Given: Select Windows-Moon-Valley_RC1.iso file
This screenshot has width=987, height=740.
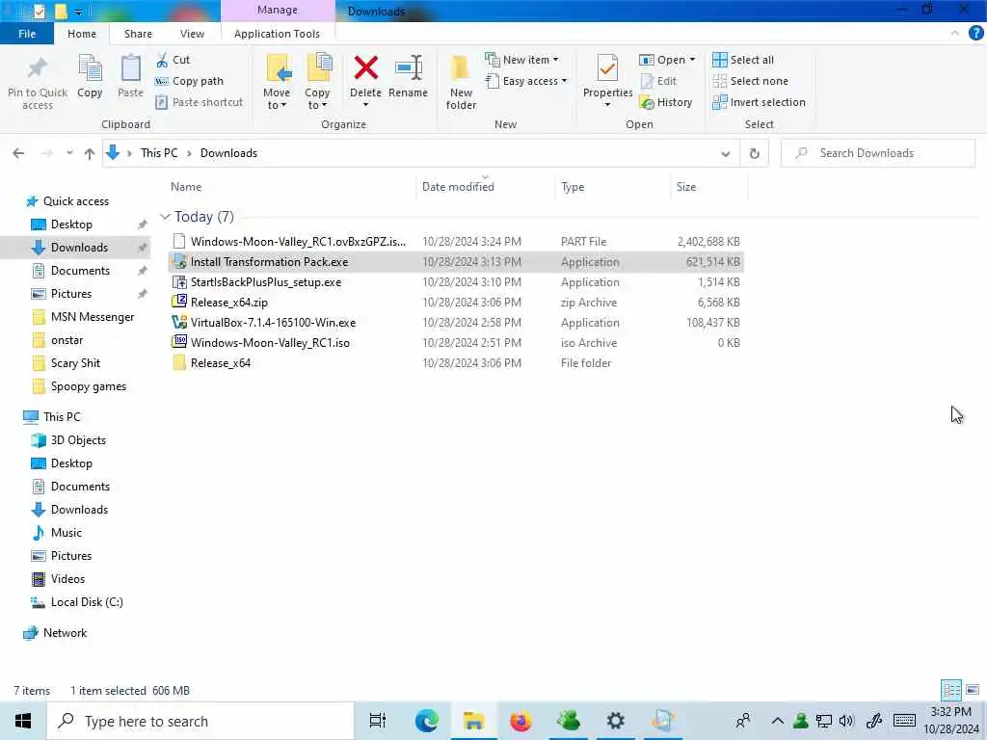Looking at the screenshot, I should click(x=456, y=342).
